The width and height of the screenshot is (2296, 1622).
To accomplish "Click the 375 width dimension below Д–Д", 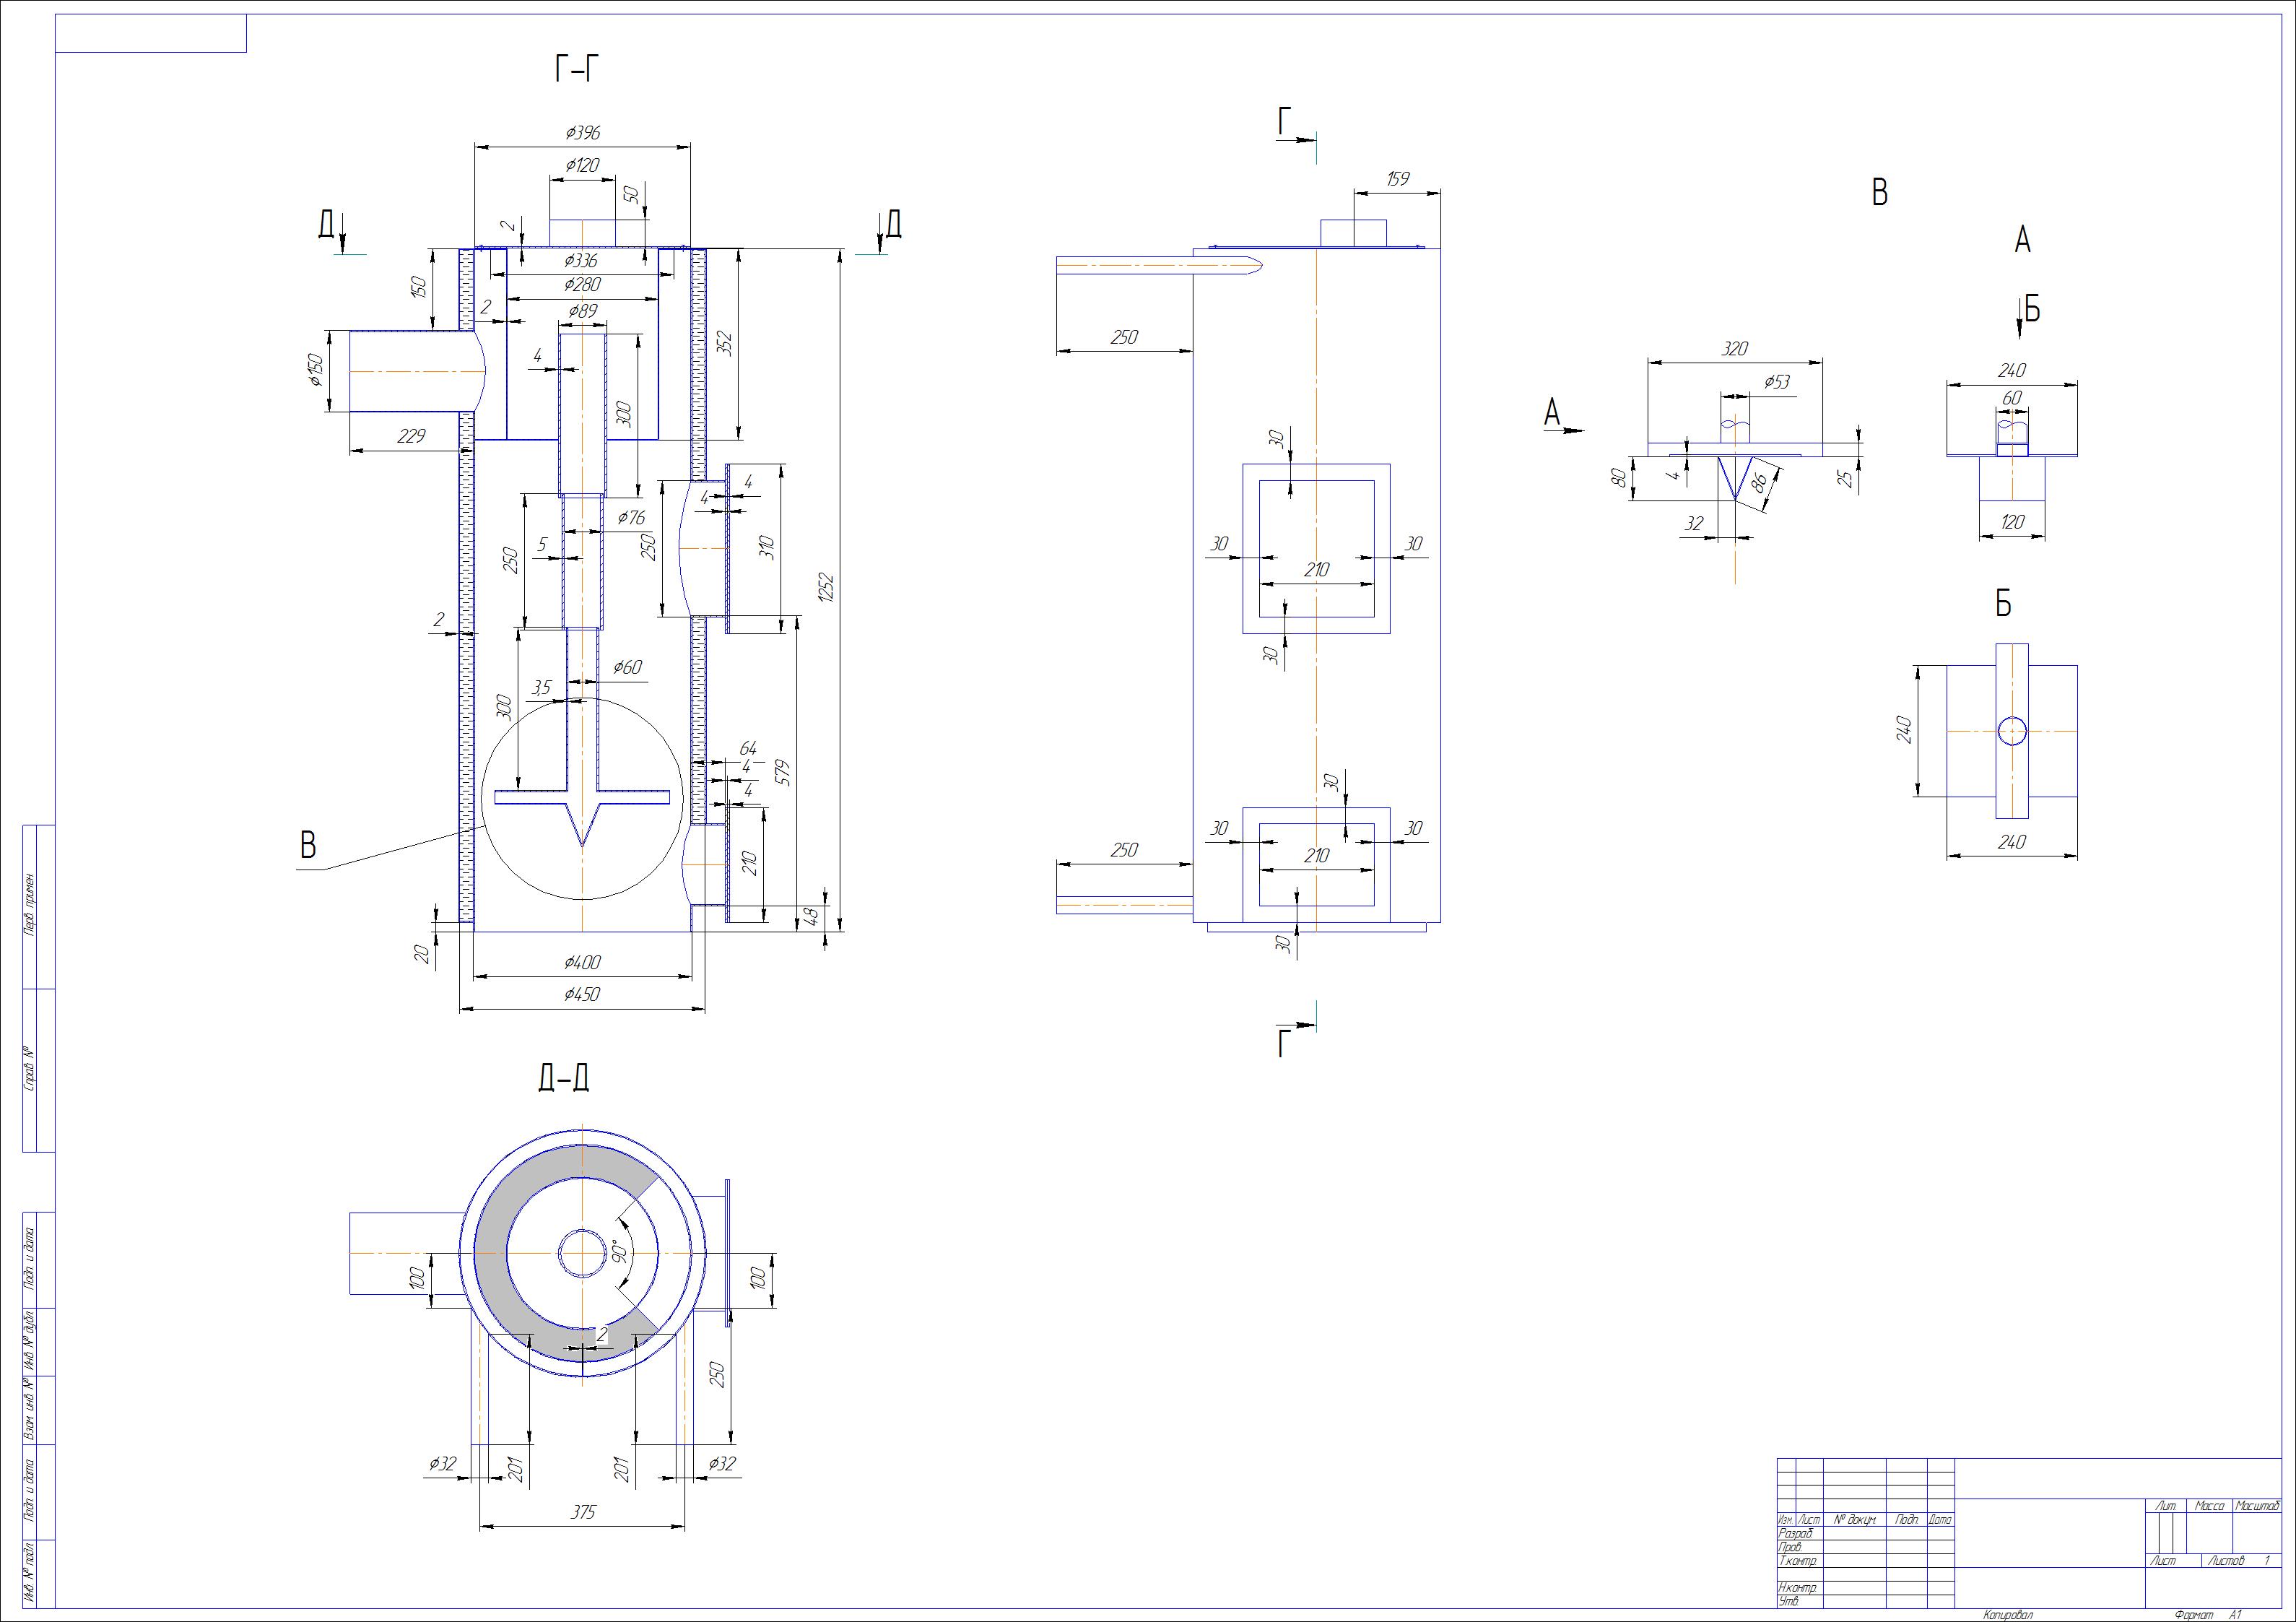I will point(582,1512).
